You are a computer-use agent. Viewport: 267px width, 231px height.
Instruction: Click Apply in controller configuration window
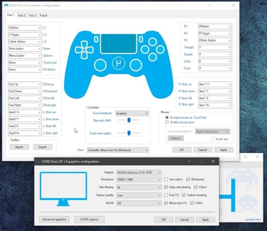(x=224, y=150)
